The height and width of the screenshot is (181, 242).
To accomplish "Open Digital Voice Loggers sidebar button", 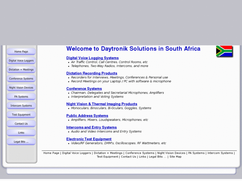I will click(21, 60).
